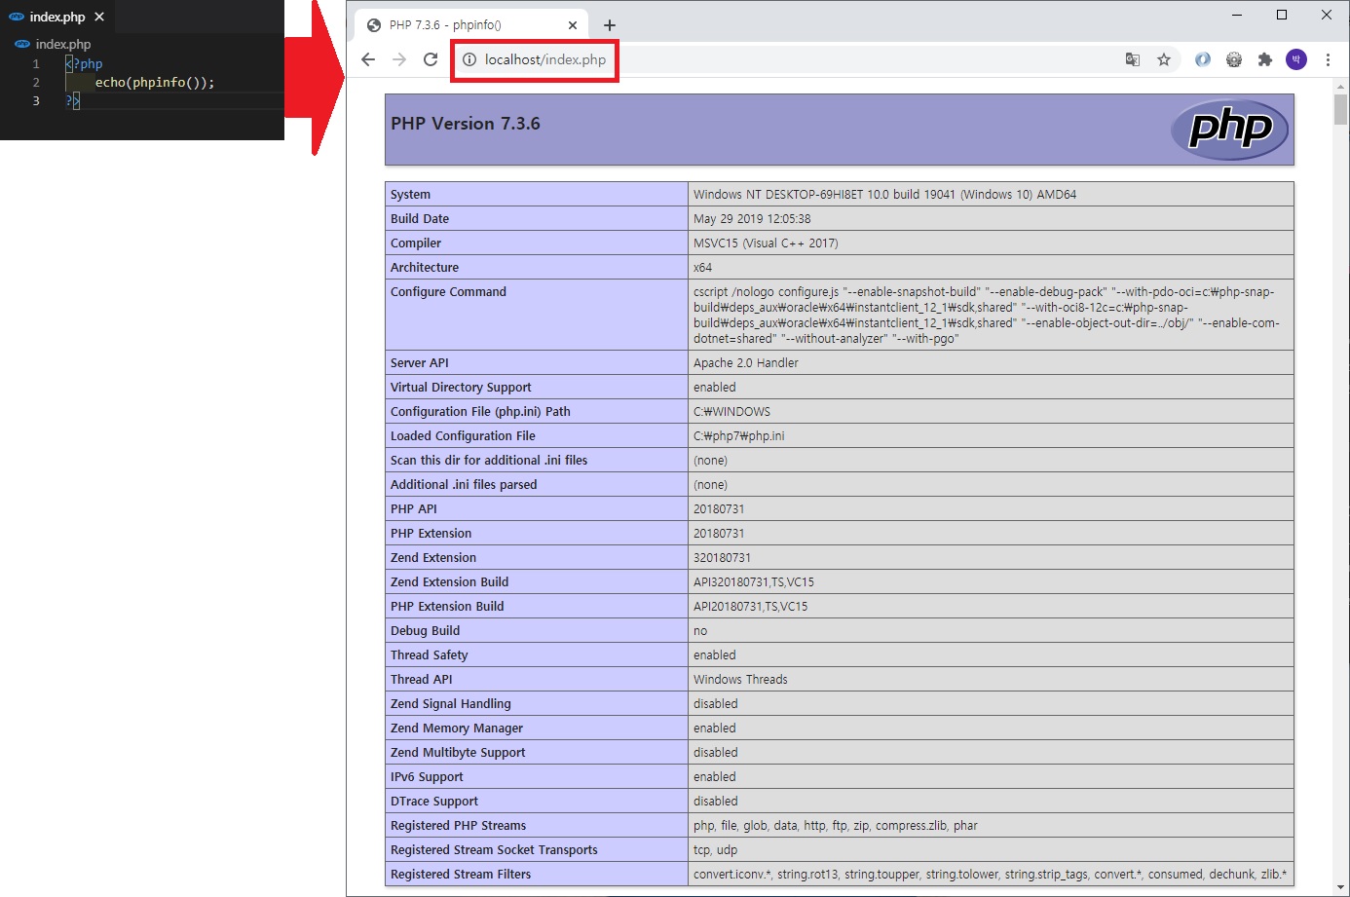The width and height of the screenshot is (1350, 897).
Task: Reload the localhost page
Action: pyautogui.click(x=431, y=59)
